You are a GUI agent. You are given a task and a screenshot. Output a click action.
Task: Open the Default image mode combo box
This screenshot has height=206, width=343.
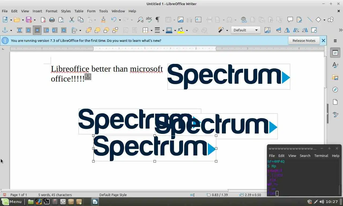tap(246, 30)
